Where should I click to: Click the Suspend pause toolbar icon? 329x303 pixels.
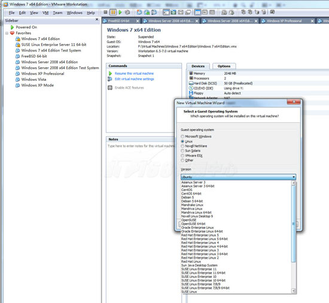[x=113, y=12]
